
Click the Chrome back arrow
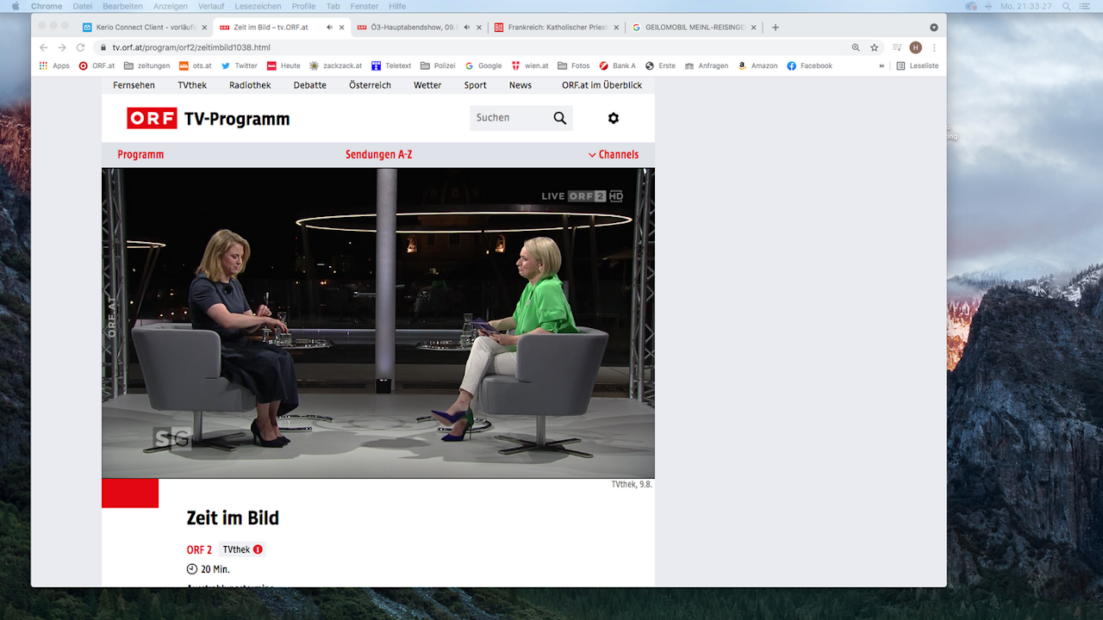point(44,47)
